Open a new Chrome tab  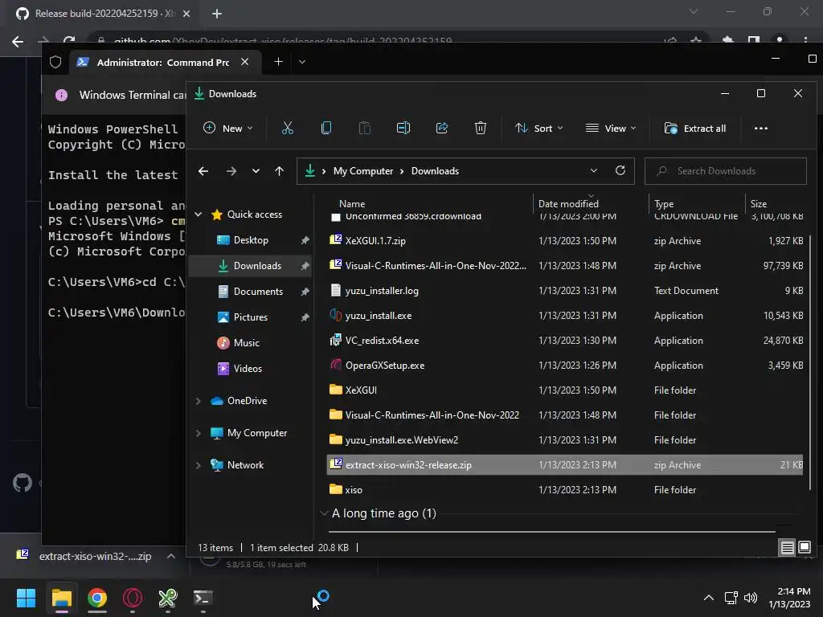tap(217, 14)
